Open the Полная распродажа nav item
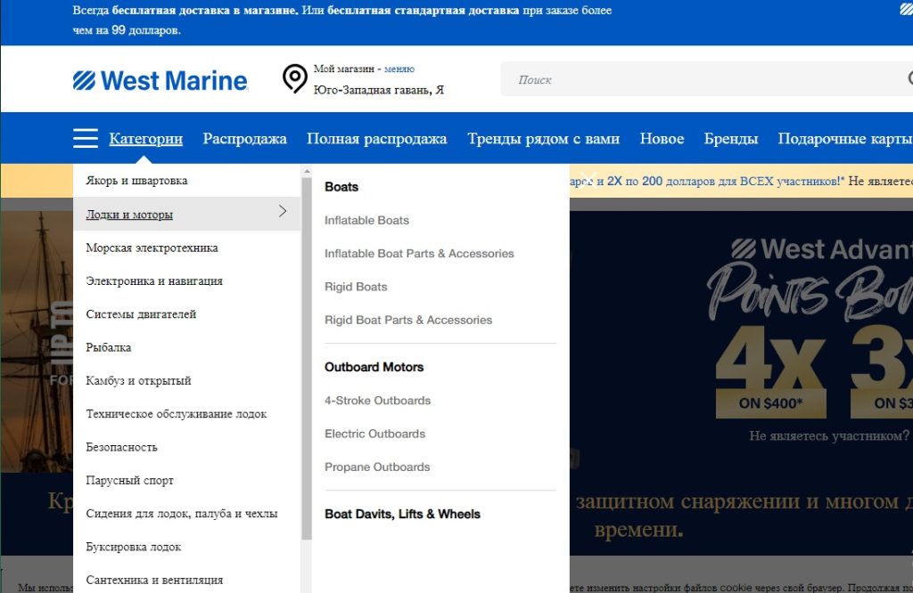Image resolution: width=913 pixels, height=593 pixels. coord(377,138)
